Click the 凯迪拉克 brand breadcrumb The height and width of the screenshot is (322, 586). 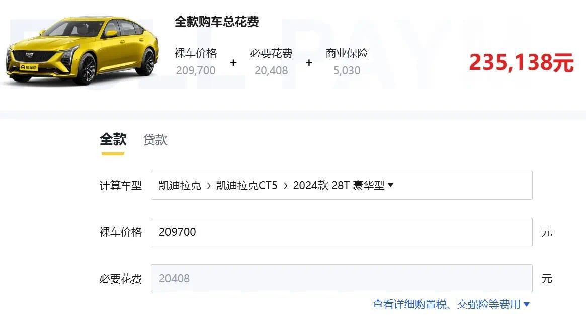pos(180,186)
